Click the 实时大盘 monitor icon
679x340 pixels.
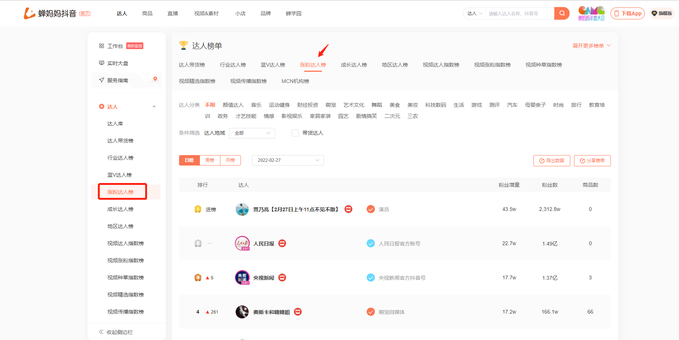point(101,63)
